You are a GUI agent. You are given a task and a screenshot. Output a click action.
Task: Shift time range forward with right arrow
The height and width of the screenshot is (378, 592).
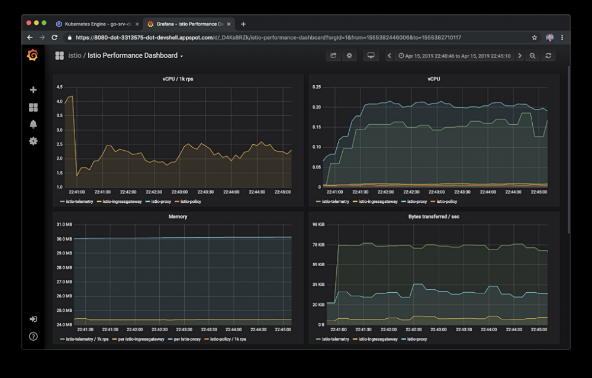tap(520, 56)
